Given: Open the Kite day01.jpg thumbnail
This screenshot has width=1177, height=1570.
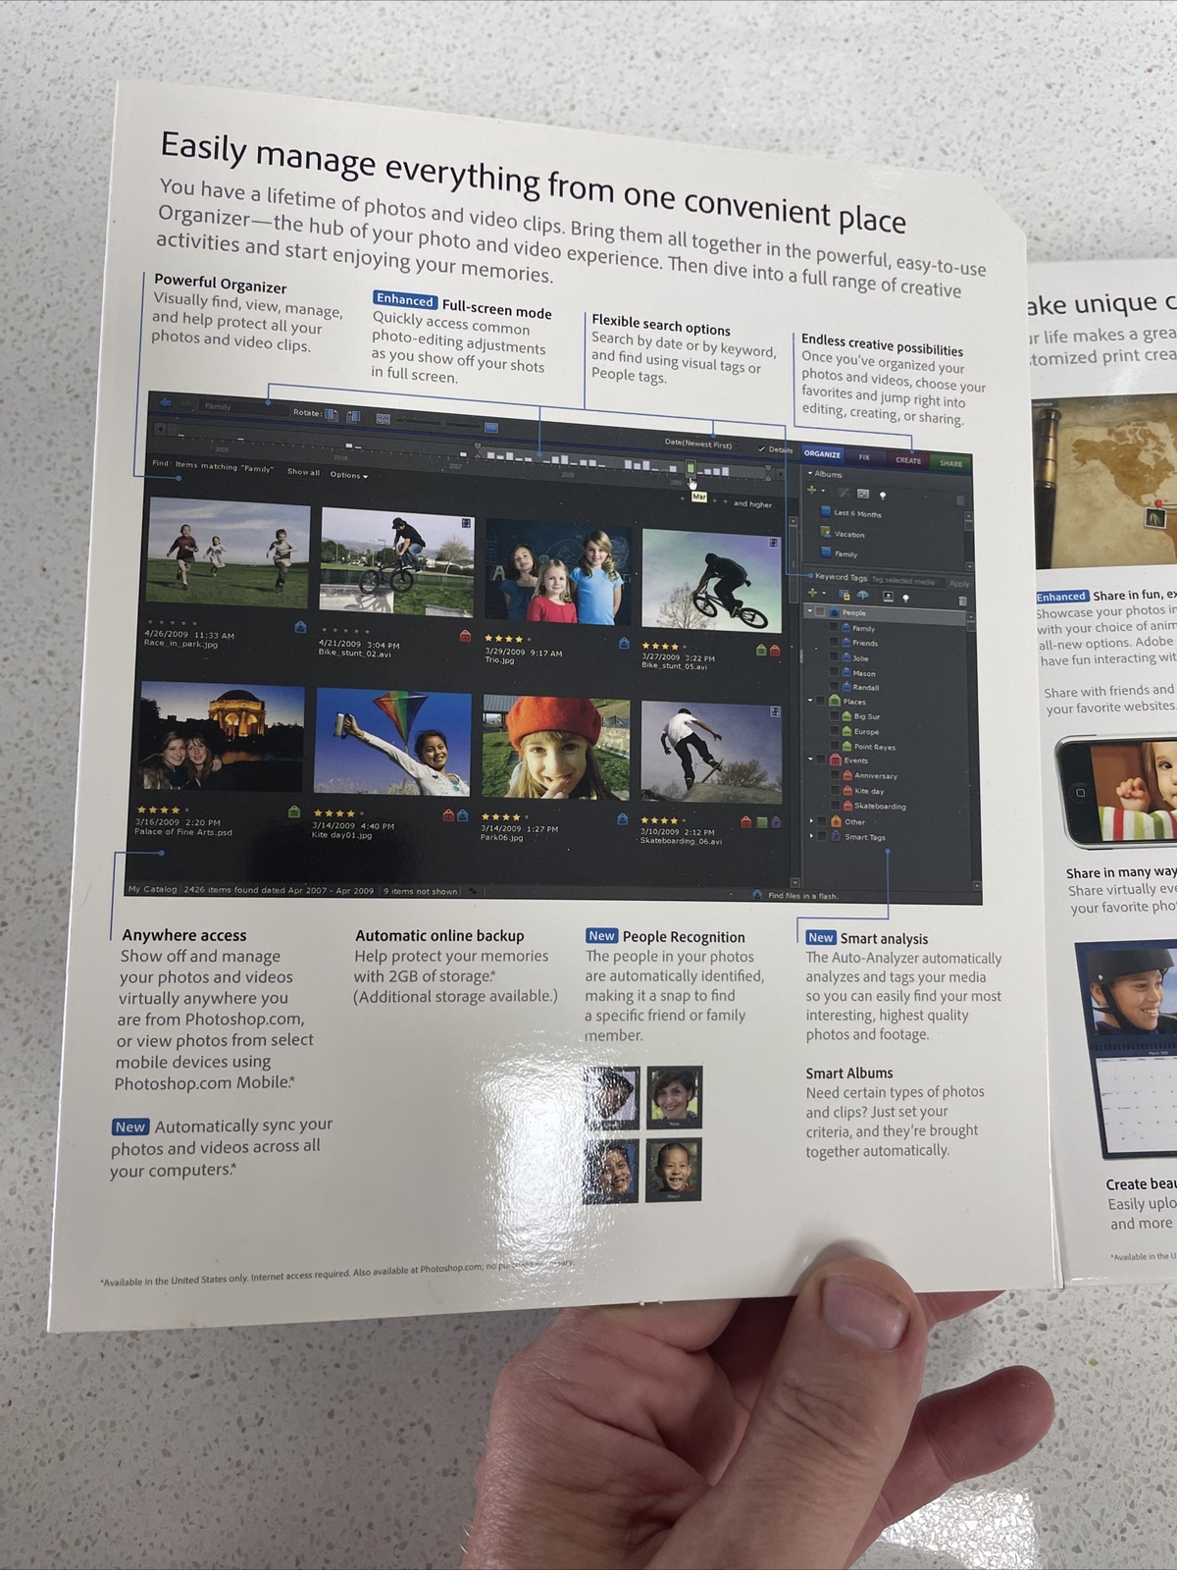Looking at the screenshot, I should (392, 742).
